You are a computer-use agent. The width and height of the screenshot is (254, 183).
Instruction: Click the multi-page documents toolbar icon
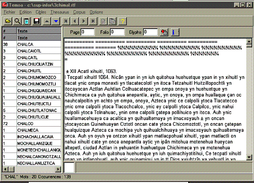click(x=113, y=21)
